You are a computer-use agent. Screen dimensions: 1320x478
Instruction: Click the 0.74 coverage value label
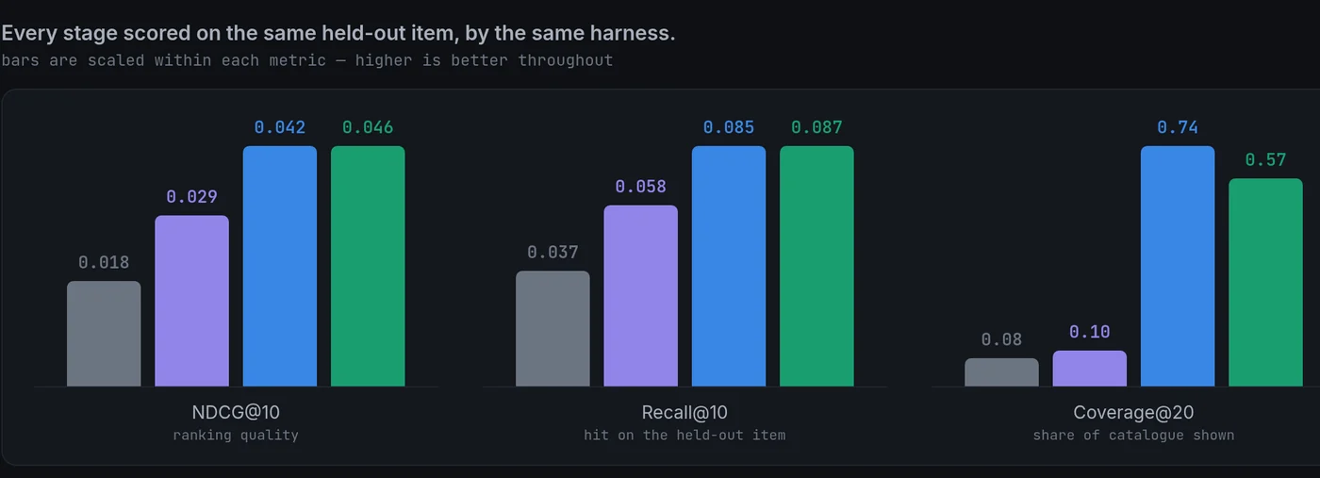1178,127
